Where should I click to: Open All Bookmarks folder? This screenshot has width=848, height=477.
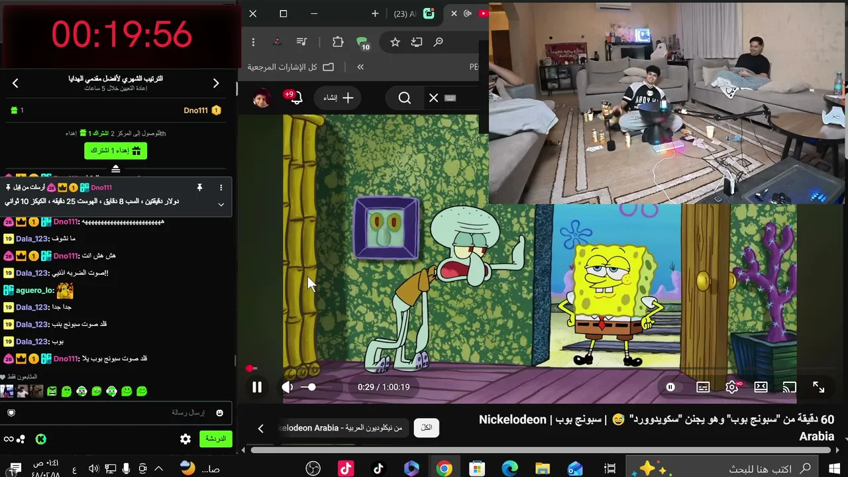(x=291, y=67)
